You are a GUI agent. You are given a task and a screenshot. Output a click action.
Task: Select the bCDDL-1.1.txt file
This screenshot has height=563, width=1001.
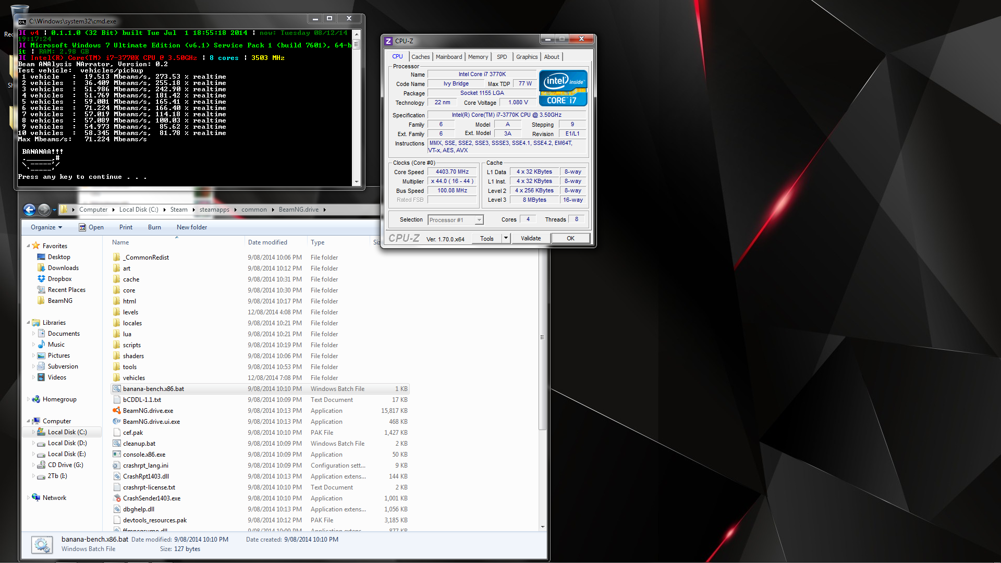coord(260,400)
